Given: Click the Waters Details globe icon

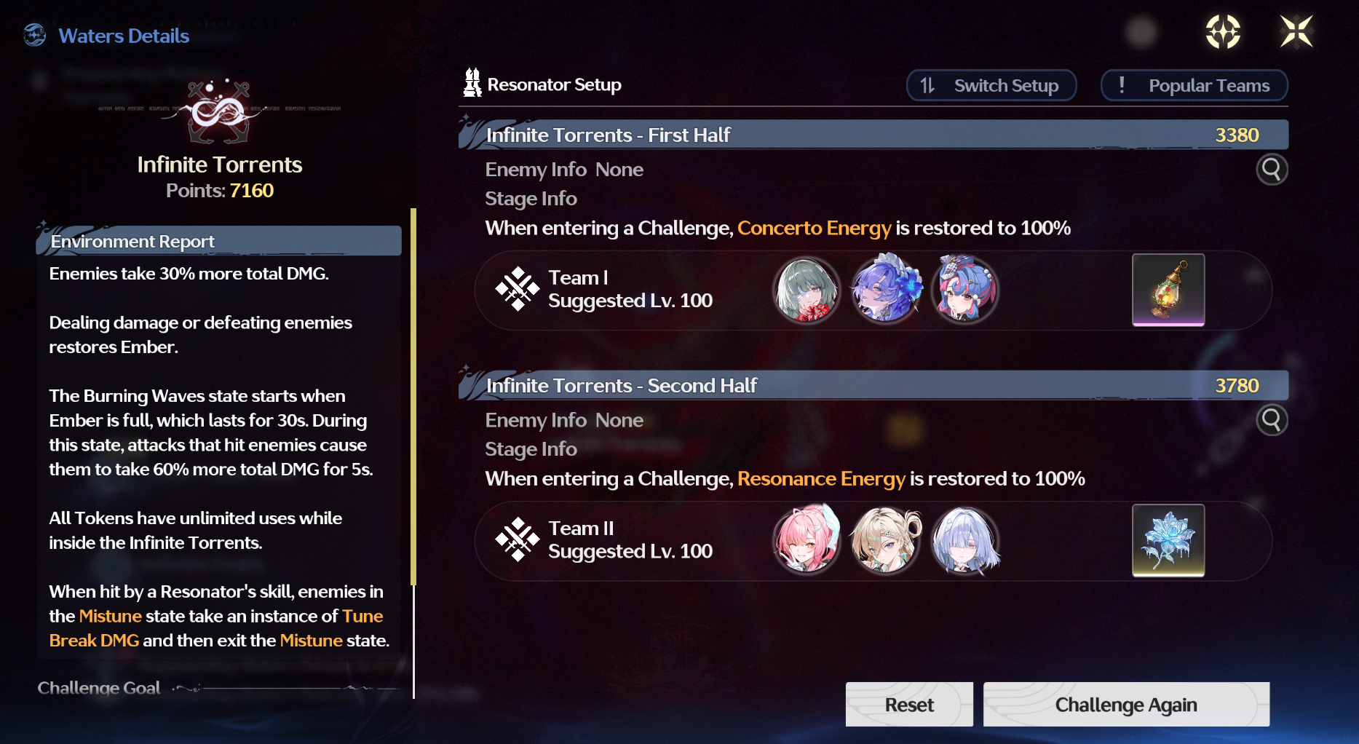Looking at the screenshot, I should point(34,35).
